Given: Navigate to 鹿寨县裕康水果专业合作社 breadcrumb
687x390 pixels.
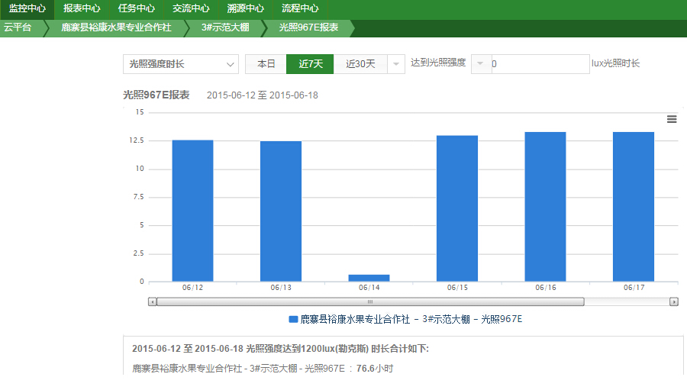Looking at the screenshot, I should tap(116, 27).
